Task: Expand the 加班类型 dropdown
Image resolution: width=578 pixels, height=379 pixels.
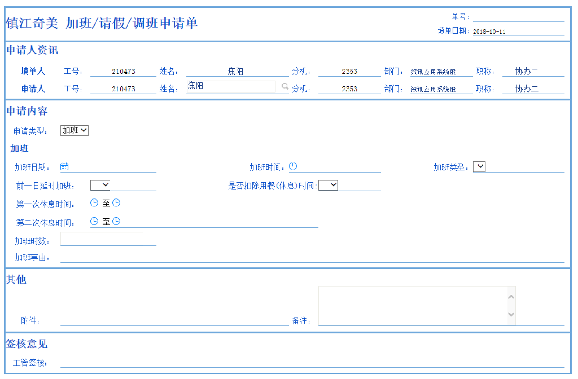Action: (479, 166)
